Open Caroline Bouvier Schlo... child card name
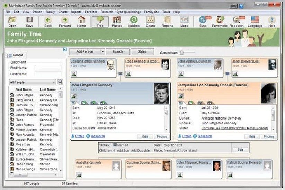This screenshot has width=285, height=190. [144, 162]
